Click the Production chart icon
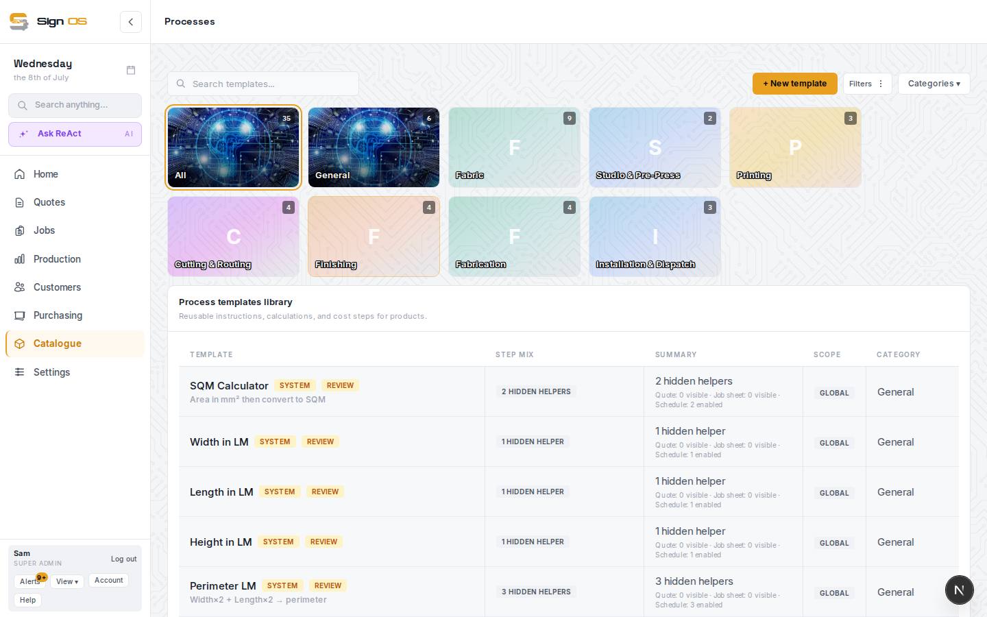This screenshot has width=987, height=617. coord(20,259)
